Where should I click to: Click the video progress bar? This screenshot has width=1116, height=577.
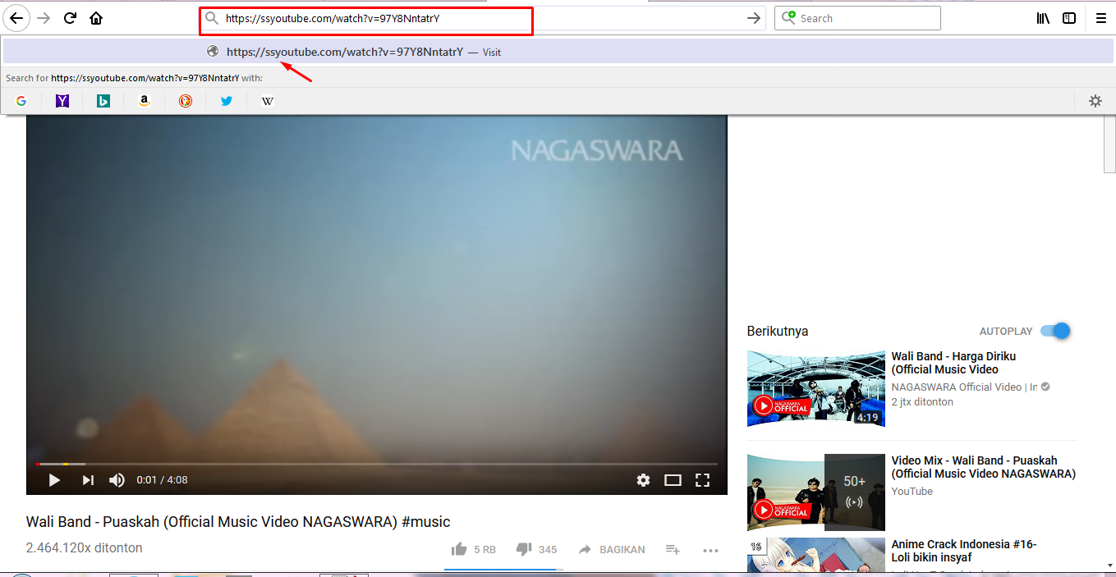376,464
